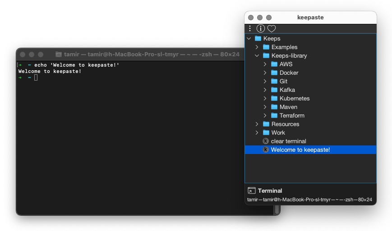Click the Examples folder icon

(266, 47)
